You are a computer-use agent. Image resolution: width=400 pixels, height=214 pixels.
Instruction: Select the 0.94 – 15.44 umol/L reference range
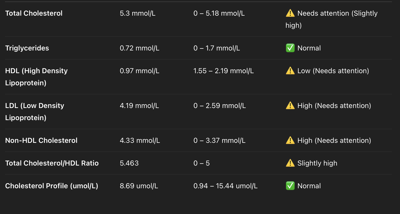(x=225, y=186)
